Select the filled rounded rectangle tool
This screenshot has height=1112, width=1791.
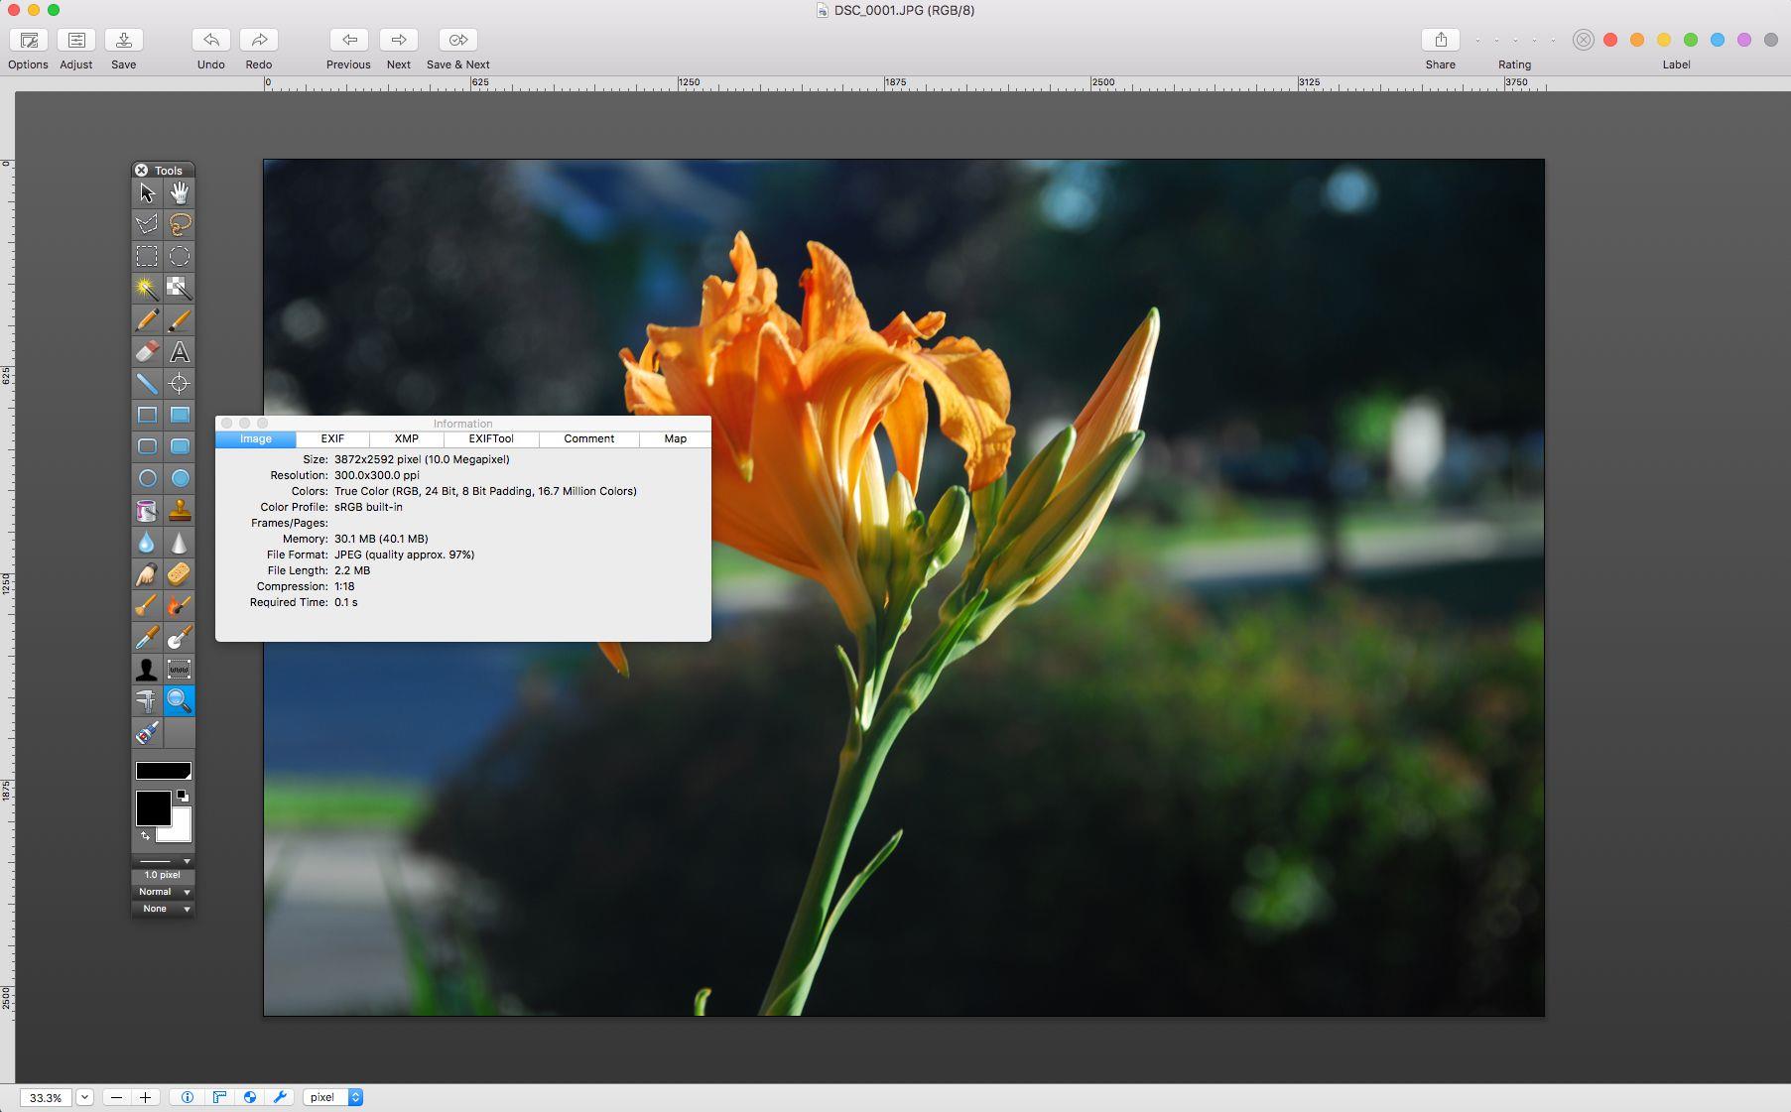click(x=180, y=446)
